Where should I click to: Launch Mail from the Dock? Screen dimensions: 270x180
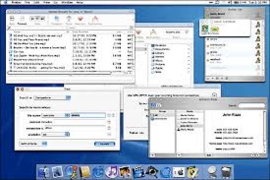pyautogui.click(x=57, y=172)
